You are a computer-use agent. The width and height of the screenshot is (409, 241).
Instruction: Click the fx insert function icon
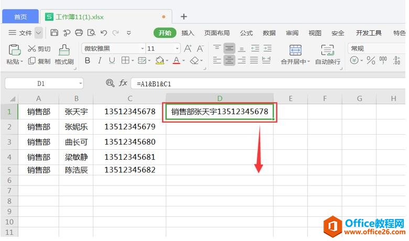(123, 83)
